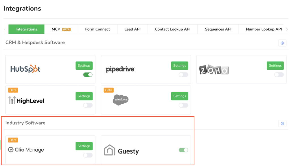Open the Form Connect tab
This screenshot has height=166, width=290.
point(97,29)
